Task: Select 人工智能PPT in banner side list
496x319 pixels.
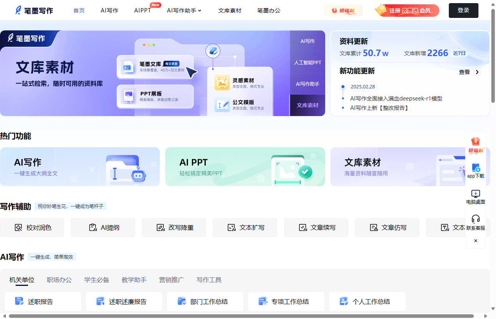Action: 308,62
